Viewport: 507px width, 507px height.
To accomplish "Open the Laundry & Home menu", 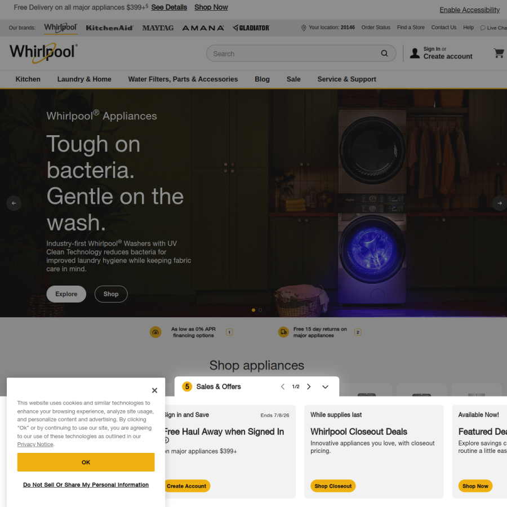I will (84, 79).
